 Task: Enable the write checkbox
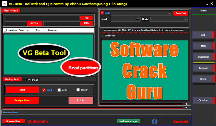(x=59, y=90)
